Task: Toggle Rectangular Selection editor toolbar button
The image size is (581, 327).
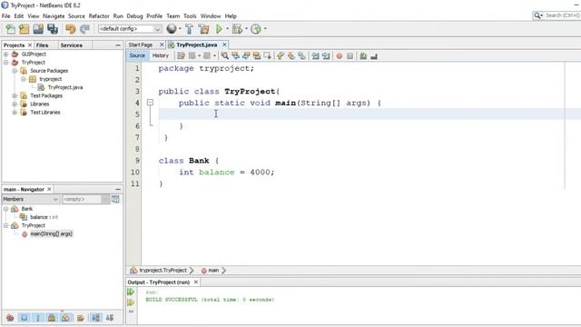Action: 267,56
